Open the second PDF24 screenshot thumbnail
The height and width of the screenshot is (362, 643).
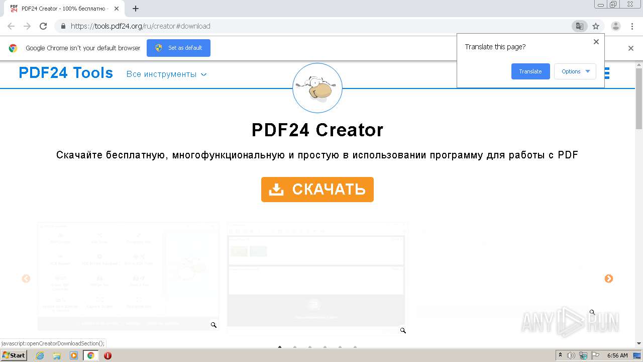(316, 279)
